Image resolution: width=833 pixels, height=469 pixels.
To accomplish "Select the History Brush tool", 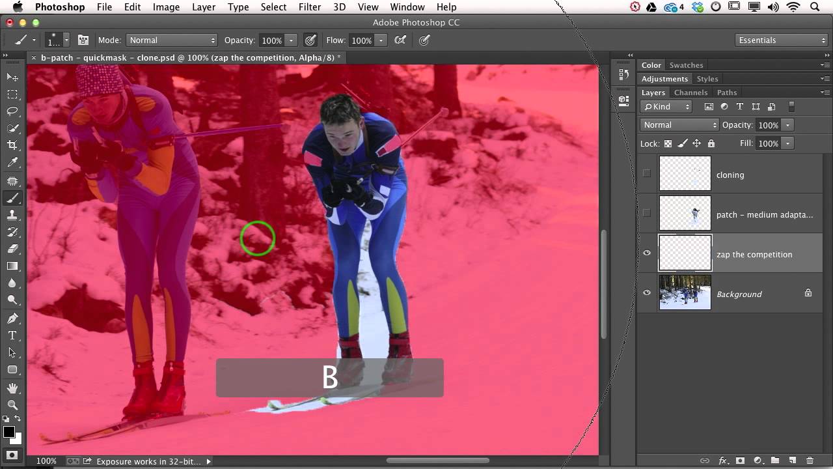I will click(x=12, y=232).
